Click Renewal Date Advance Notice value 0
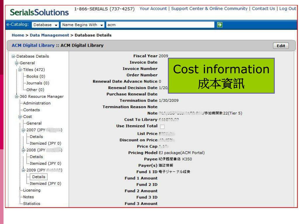The height and width of the screenshot is (224, 299). [x=160, y=81]
